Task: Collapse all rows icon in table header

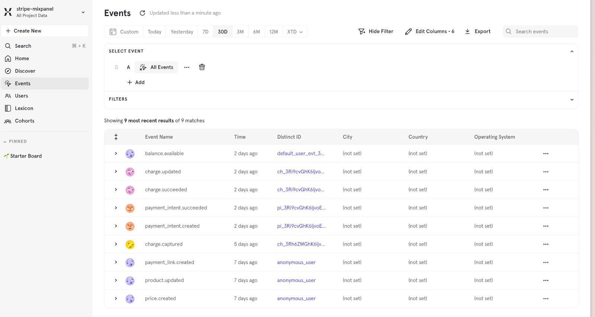Action: tap(116, 137)
